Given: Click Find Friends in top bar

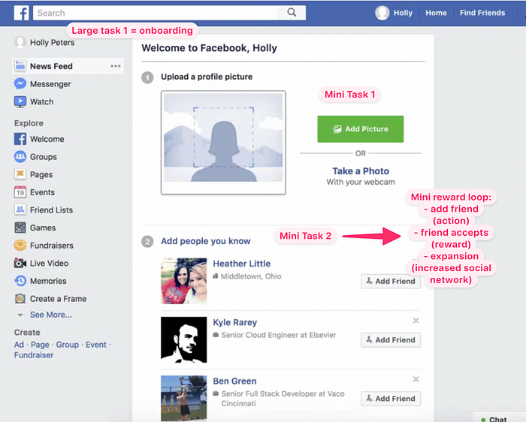Looking at the screenshot, I should tap(482, 13).
